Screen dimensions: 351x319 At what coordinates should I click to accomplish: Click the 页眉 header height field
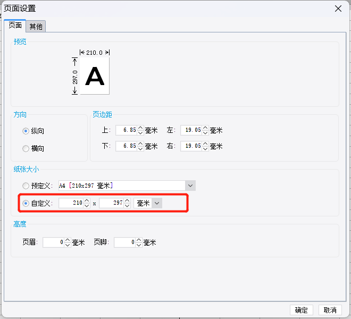(x=53, y=242)
